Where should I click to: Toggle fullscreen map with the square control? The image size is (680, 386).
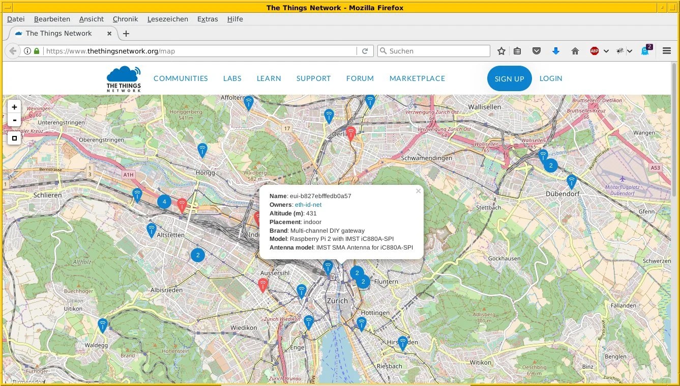(x=14, y=138)
